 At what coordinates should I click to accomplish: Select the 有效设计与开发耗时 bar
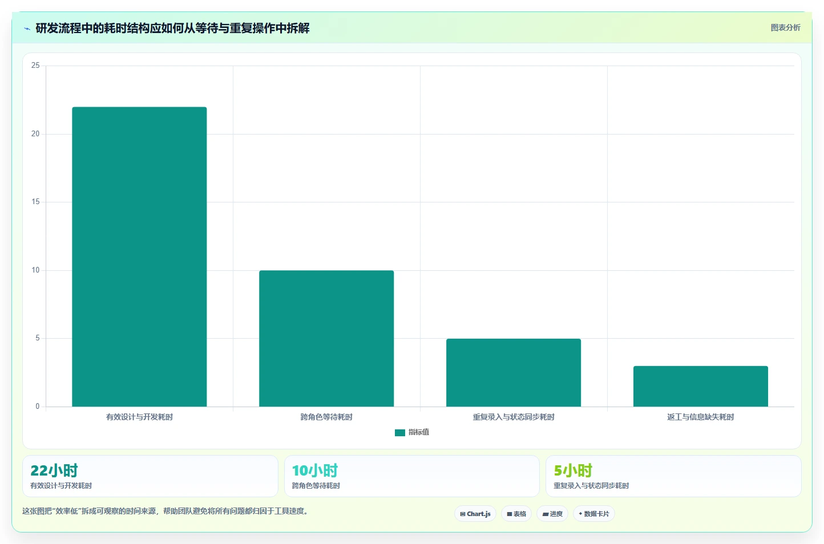[x=139, y=257]
